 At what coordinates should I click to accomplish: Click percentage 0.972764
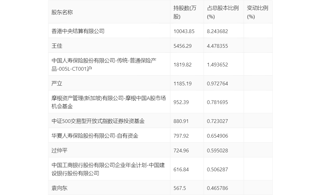217,84
